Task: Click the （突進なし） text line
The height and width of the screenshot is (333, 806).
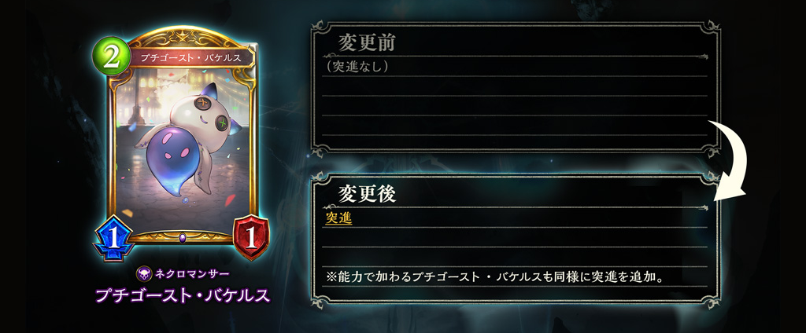Action: click(357, 66)
